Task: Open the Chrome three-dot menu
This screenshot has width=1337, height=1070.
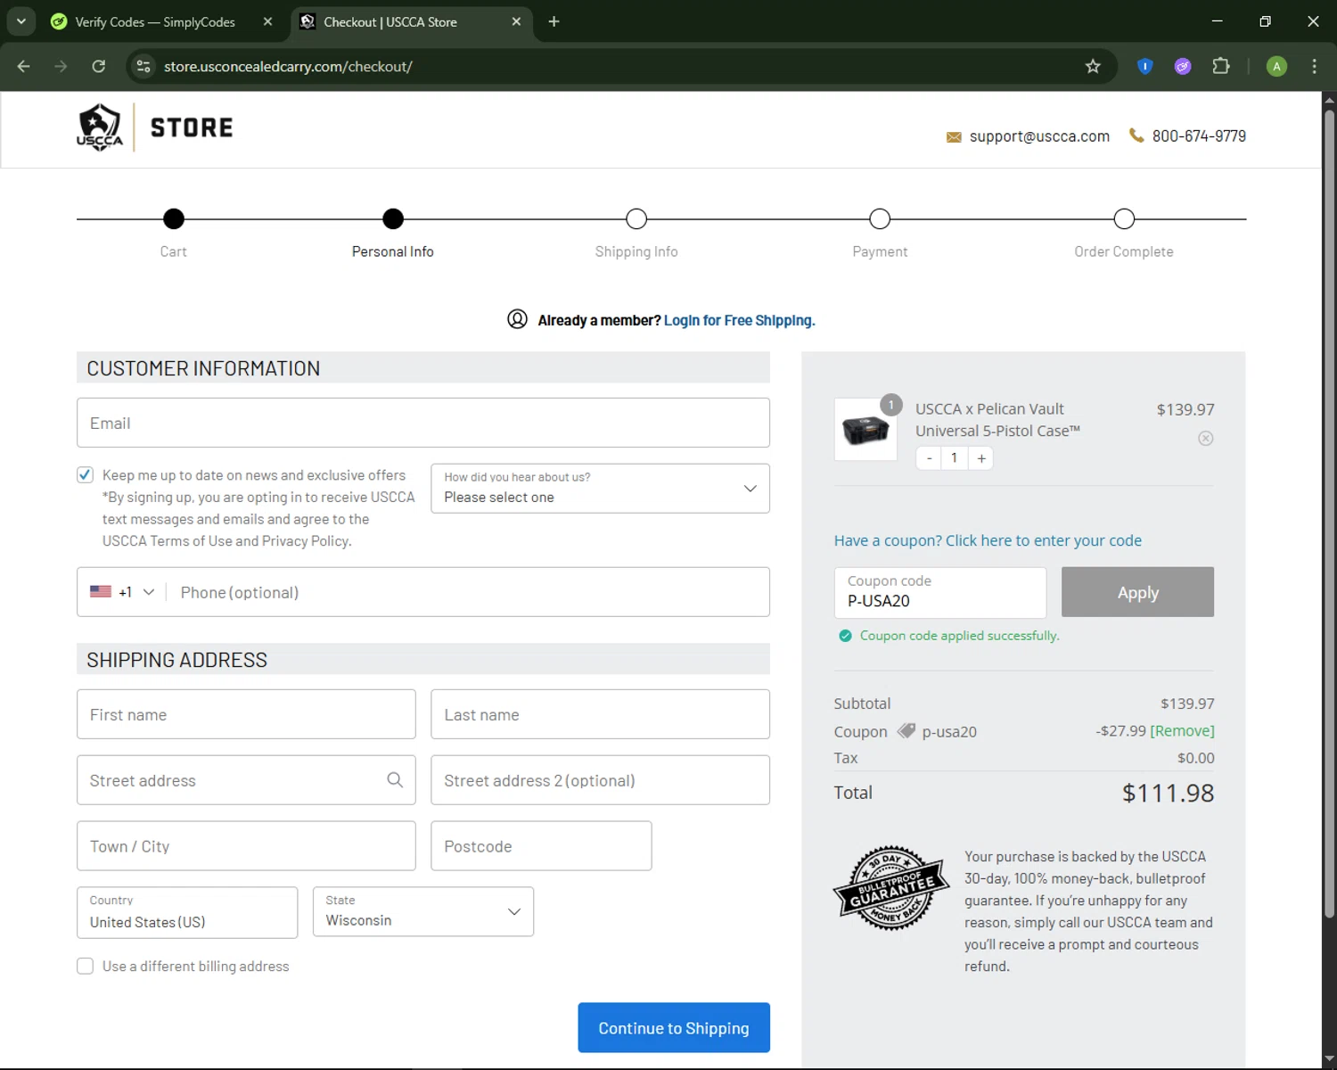Action: point(1314,66)
